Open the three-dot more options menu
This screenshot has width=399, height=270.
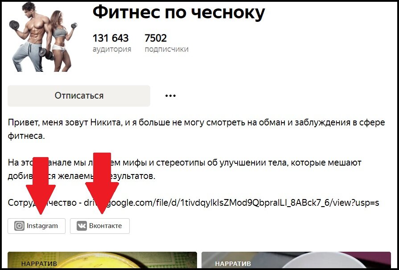coord(170,96)
